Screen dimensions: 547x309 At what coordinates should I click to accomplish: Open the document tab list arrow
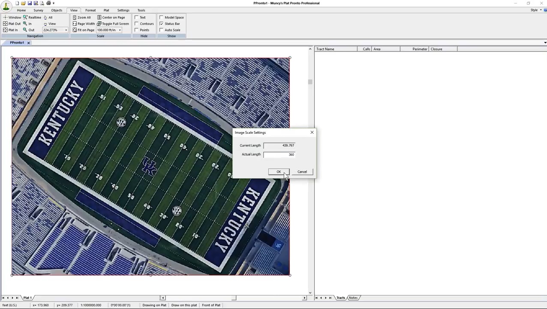coord(545,43)
